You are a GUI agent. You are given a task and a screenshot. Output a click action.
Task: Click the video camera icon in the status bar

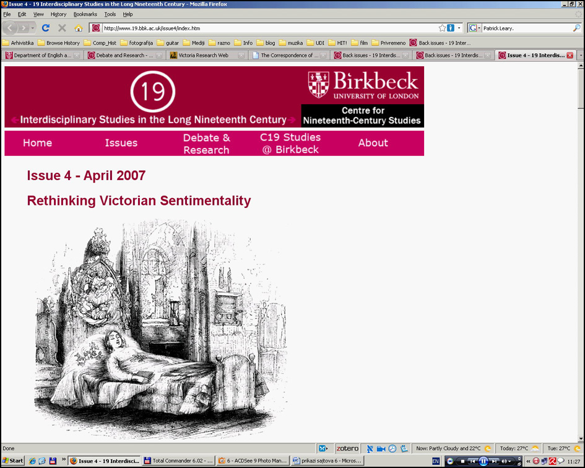point(381,448)
